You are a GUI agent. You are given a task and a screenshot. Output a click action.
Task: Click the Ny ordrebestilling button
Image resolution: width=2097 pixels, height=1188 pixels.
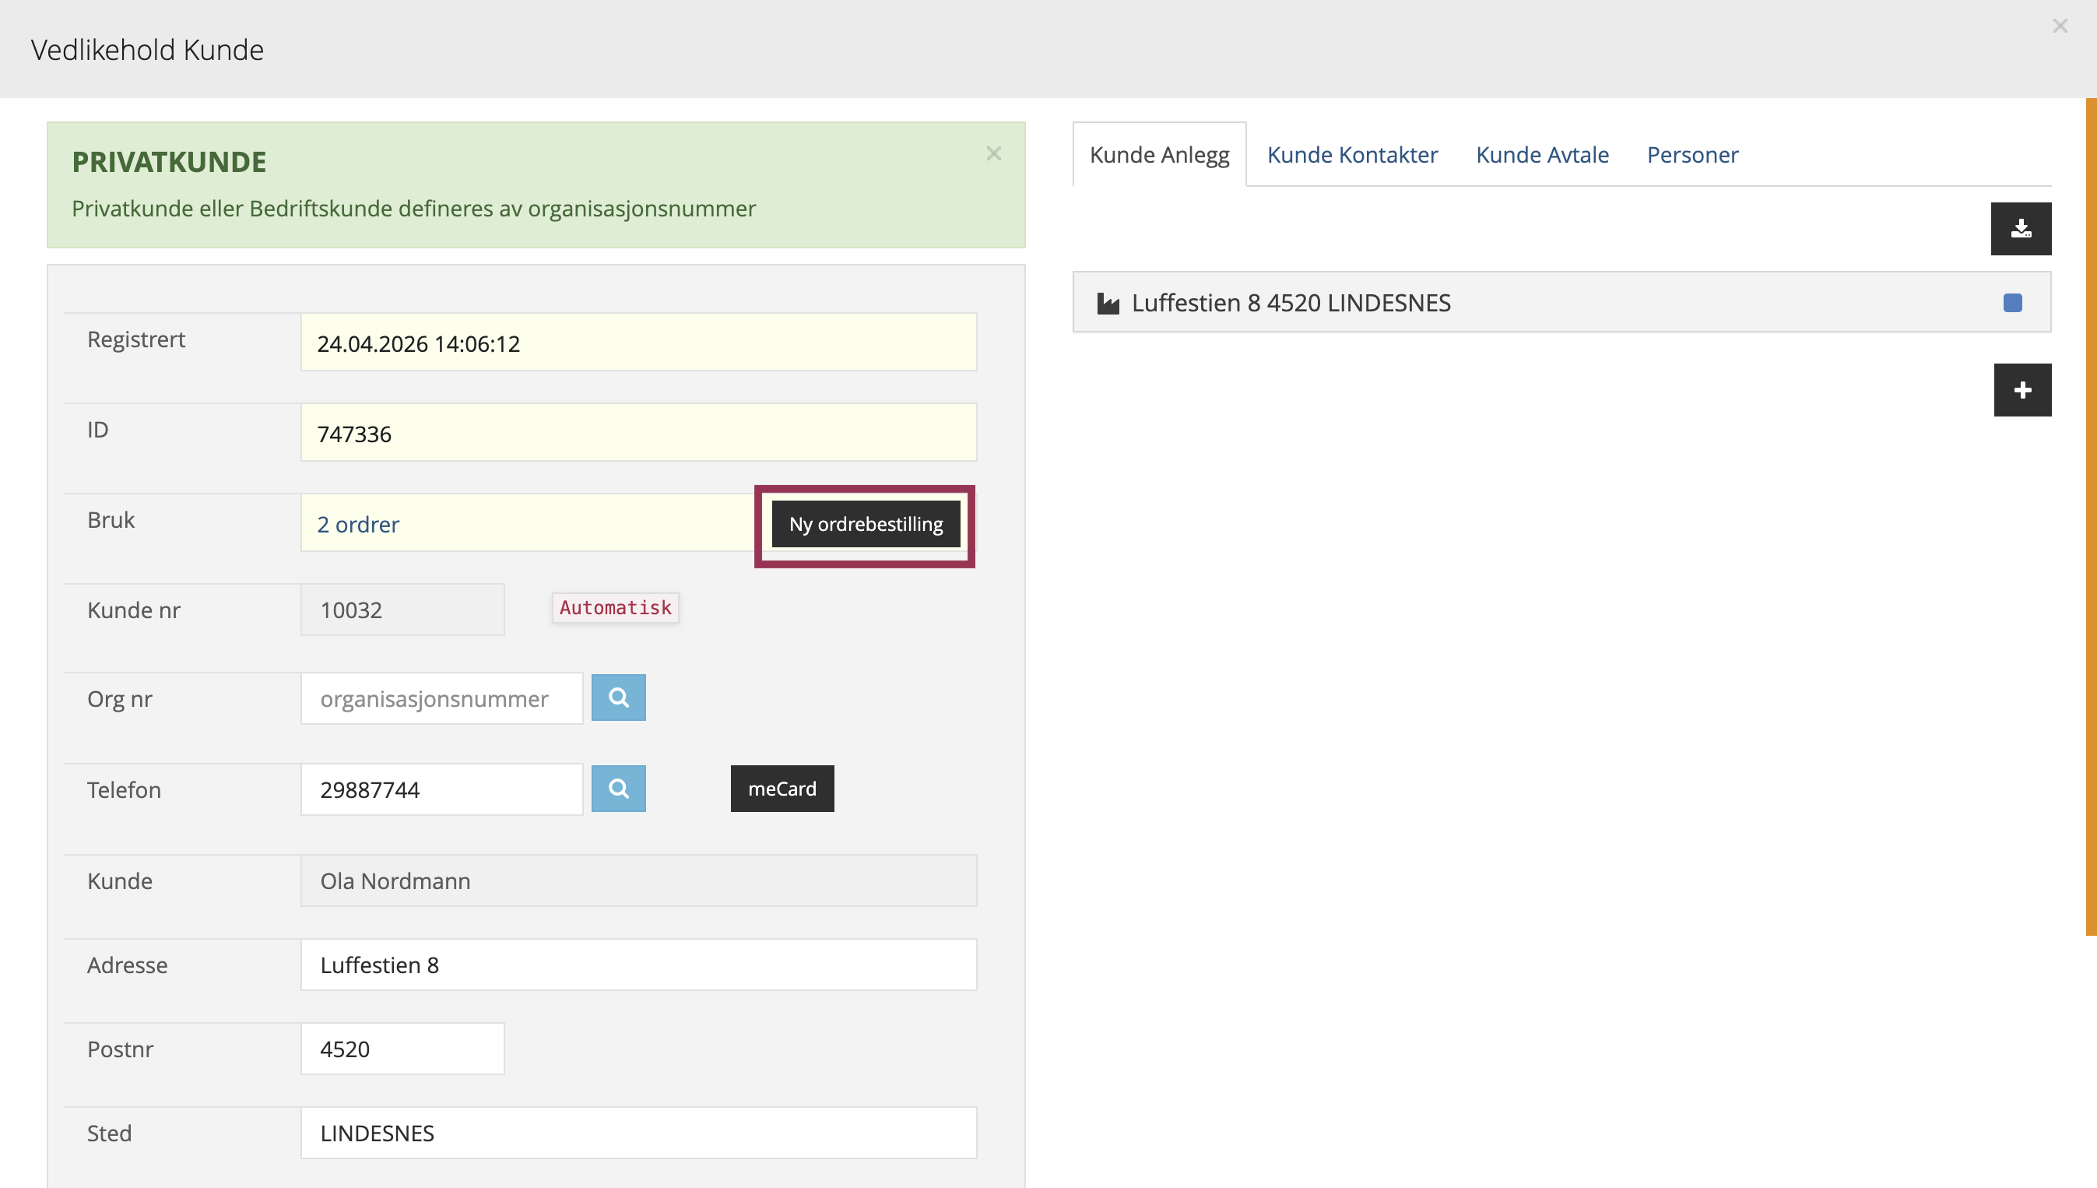[866, 524]
